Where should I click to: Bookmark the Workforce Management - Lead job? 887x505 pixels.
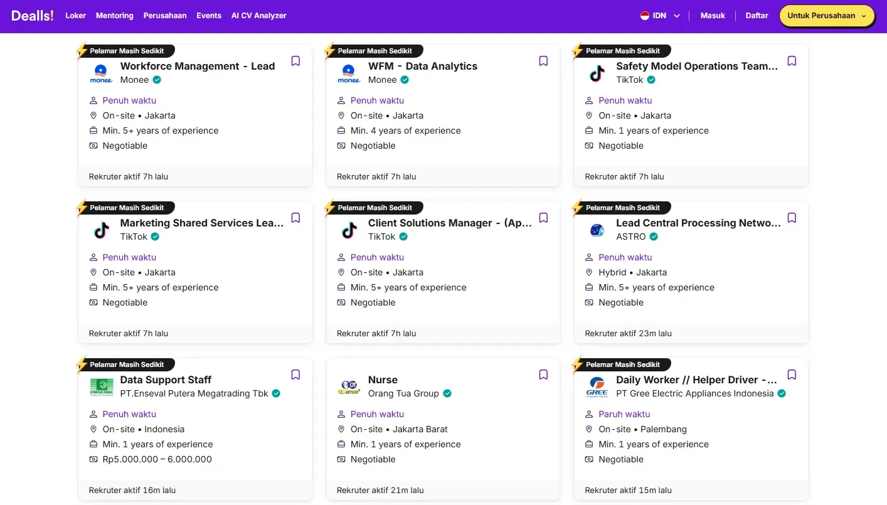(296, 61)
